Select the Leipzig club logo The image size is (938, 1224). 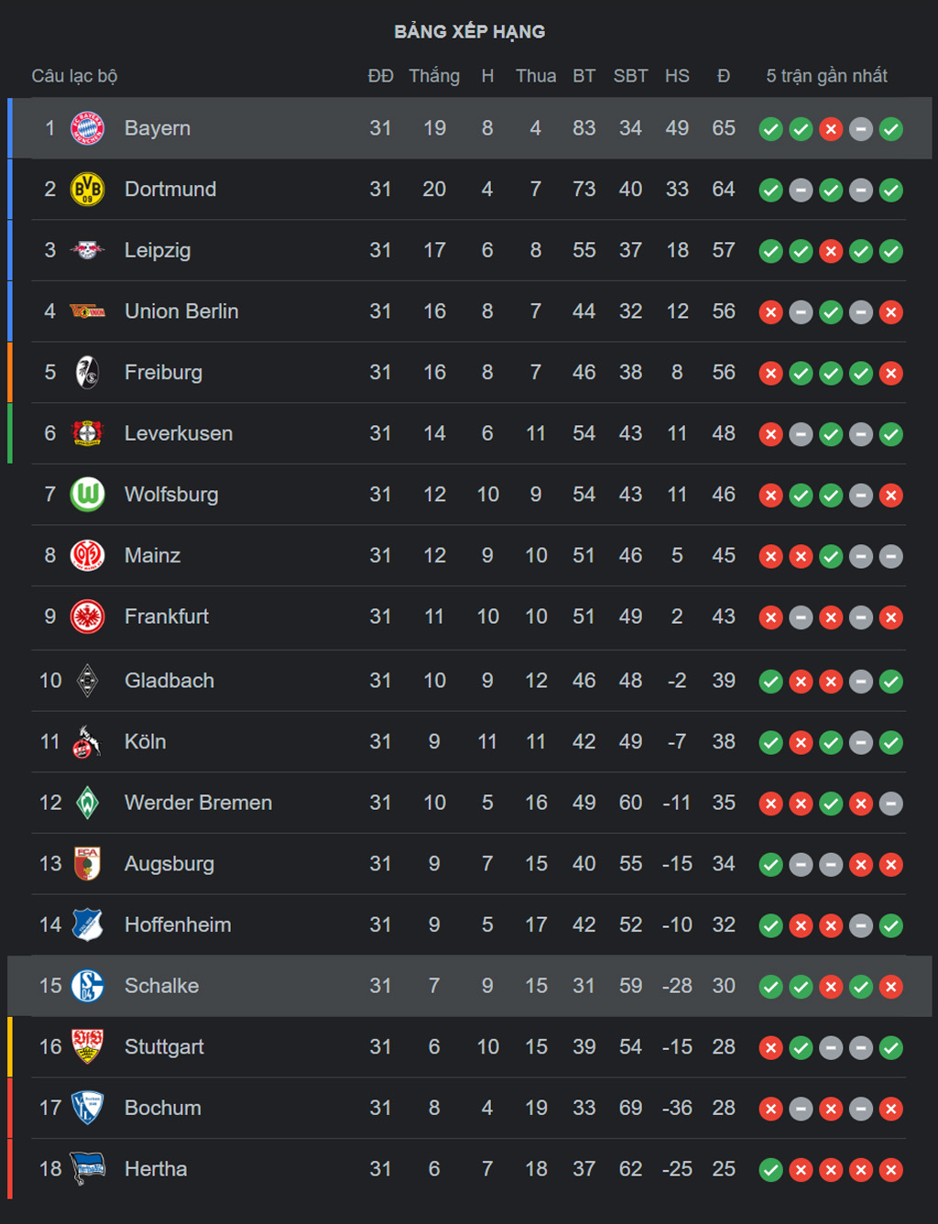tap(87, 250)
